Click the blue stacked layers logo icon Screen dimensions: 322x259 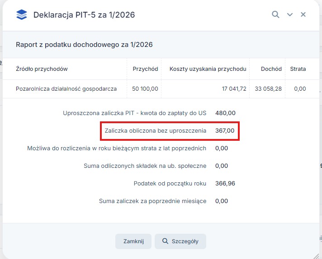[21, 15]
